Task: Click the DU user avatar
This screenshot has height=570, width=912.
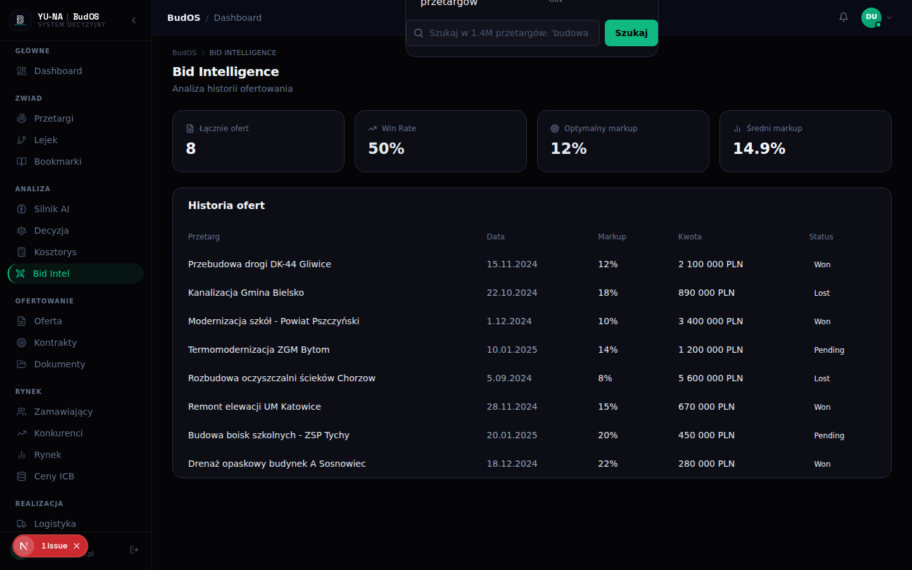Action: coord(871,17)
